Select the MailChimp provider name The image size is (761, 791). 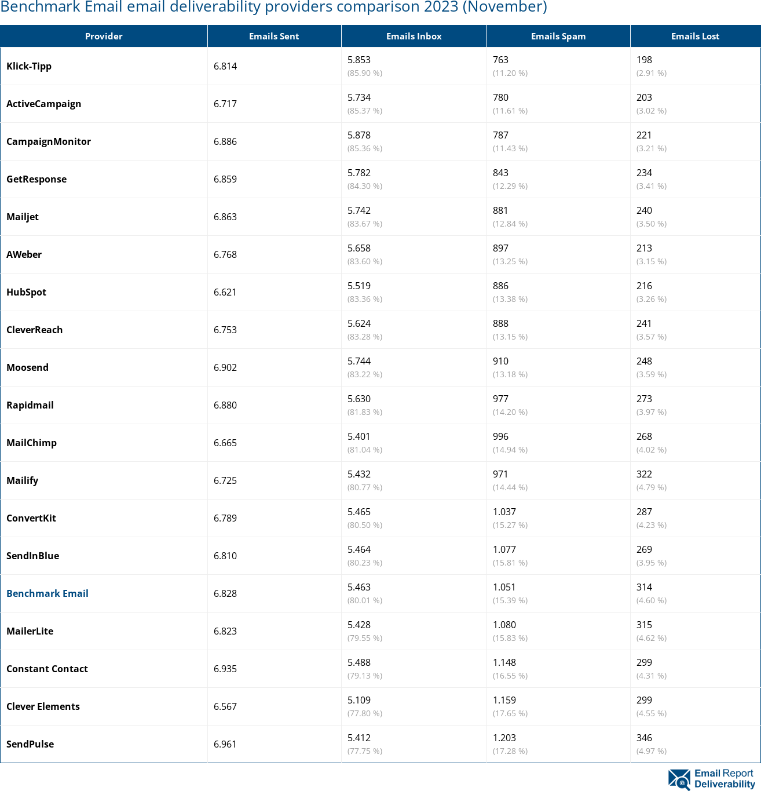click(32, 443)
